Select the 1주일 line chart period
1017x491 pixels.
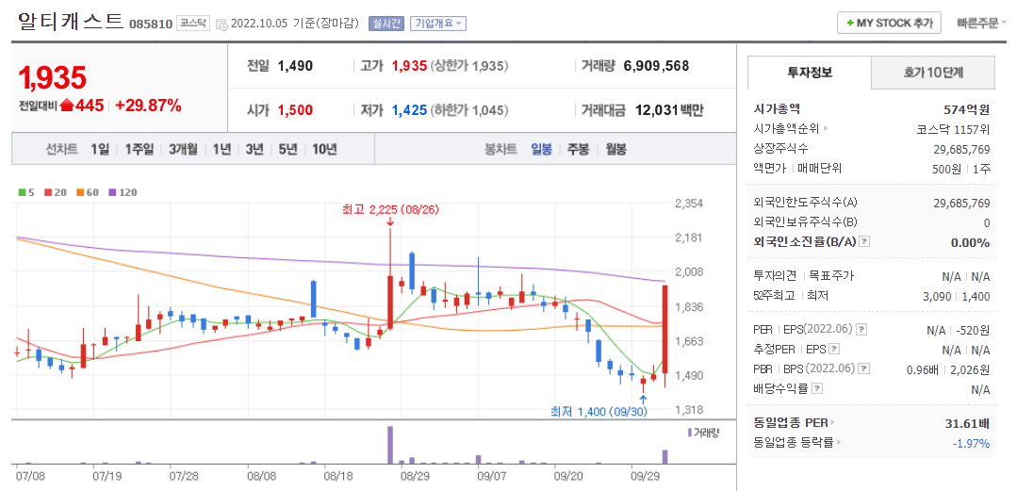(x=139, y=149)
